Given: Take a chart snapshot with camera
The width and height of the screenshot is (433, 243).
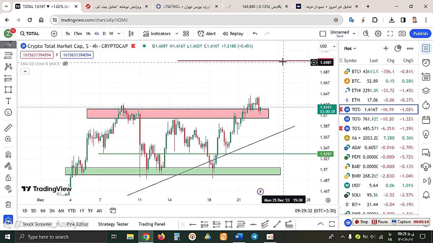Looking at the screenshot, I should point(402,34).
